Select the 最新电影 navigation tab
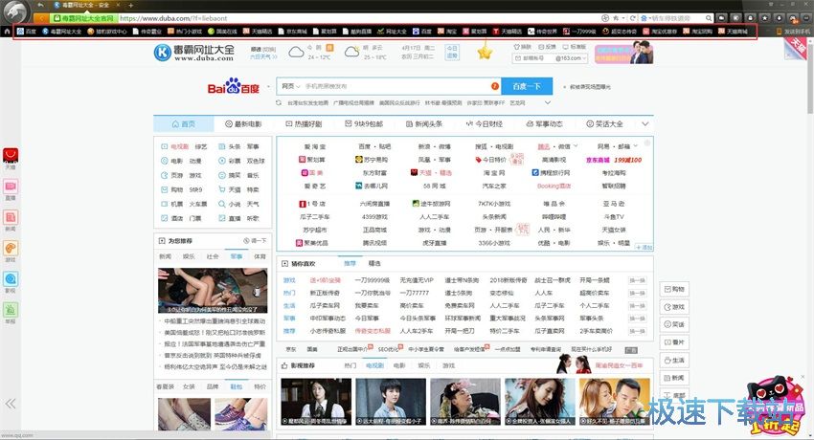814x440 pixels. coord(243,123)
